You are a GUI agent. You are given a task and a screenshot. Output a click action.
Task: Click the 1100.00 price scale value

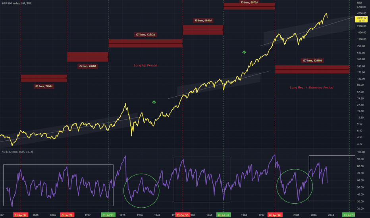(362, 39)
